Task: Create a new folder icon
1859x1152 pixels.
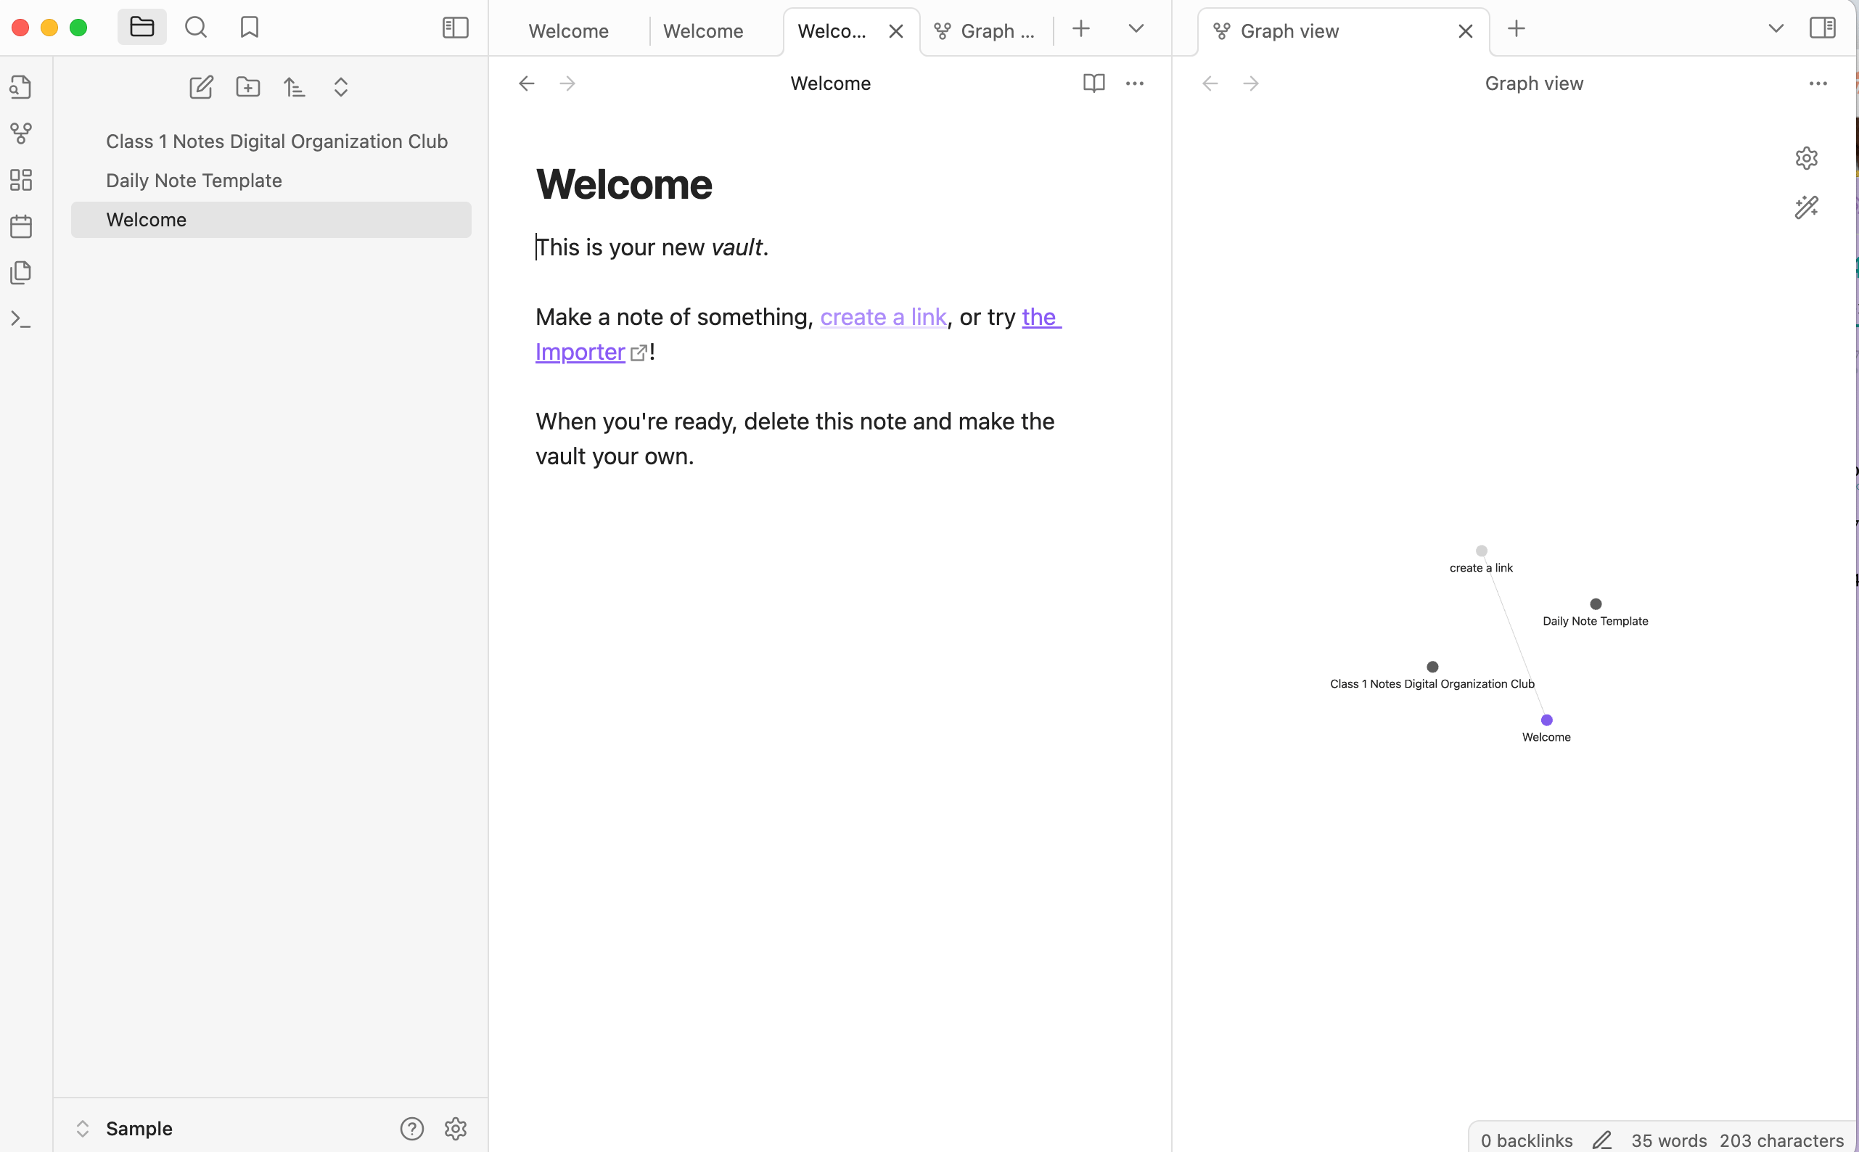Action: [x=247, y=88]
